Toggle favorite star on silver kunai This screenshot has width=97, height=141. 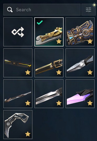pos(90,72)
